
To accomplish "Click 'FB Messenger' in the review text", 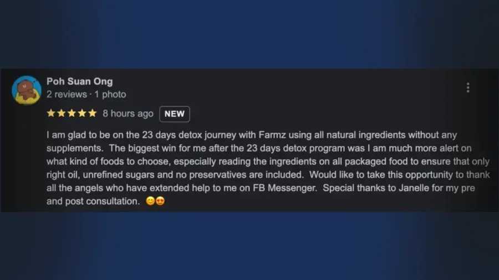I will coord(285,188).
